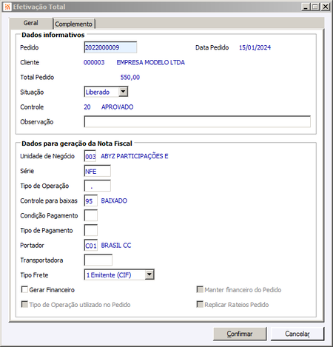Screen dimensions: 333x347
Task: Click the Observação text field
Action: (198, 121)
